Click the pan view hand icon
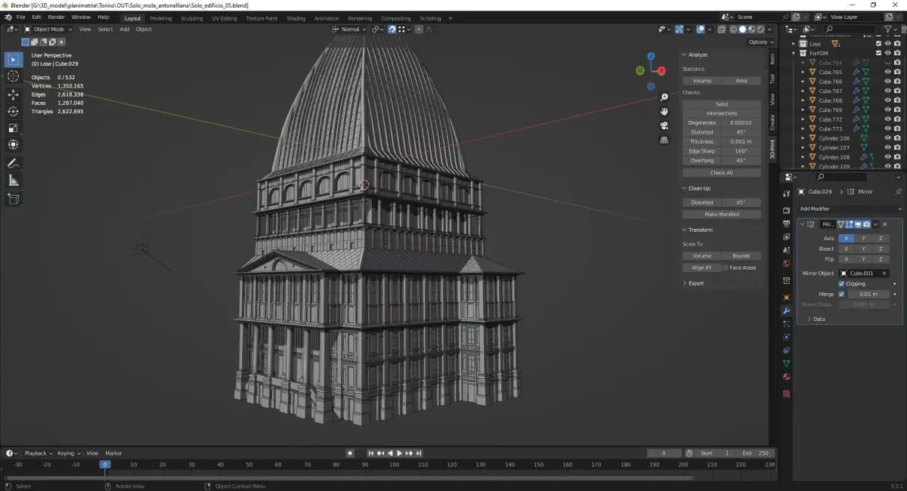The image size is (907, 491). (664, 111)
